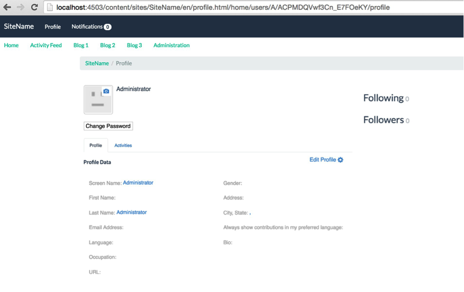Click the page icon in address bar

pyautogui.click(x=50, y=8)
